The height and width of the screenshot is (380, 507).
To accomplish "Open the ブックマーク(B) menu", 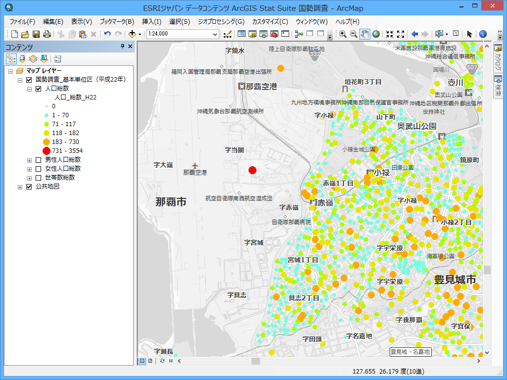I will click(117, 22).
